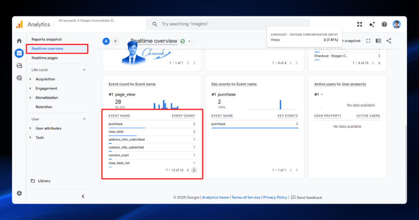
Task: Select the Reports icon in left rail
Action: pyautogui.click(x=19, y=53)
